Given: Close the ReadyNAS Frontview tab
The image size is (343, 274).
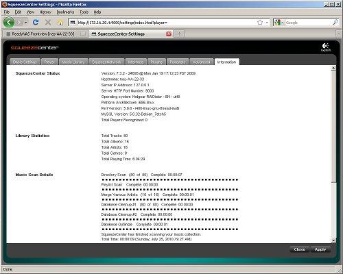Looking at the screenshot, I should pos(83,34).
